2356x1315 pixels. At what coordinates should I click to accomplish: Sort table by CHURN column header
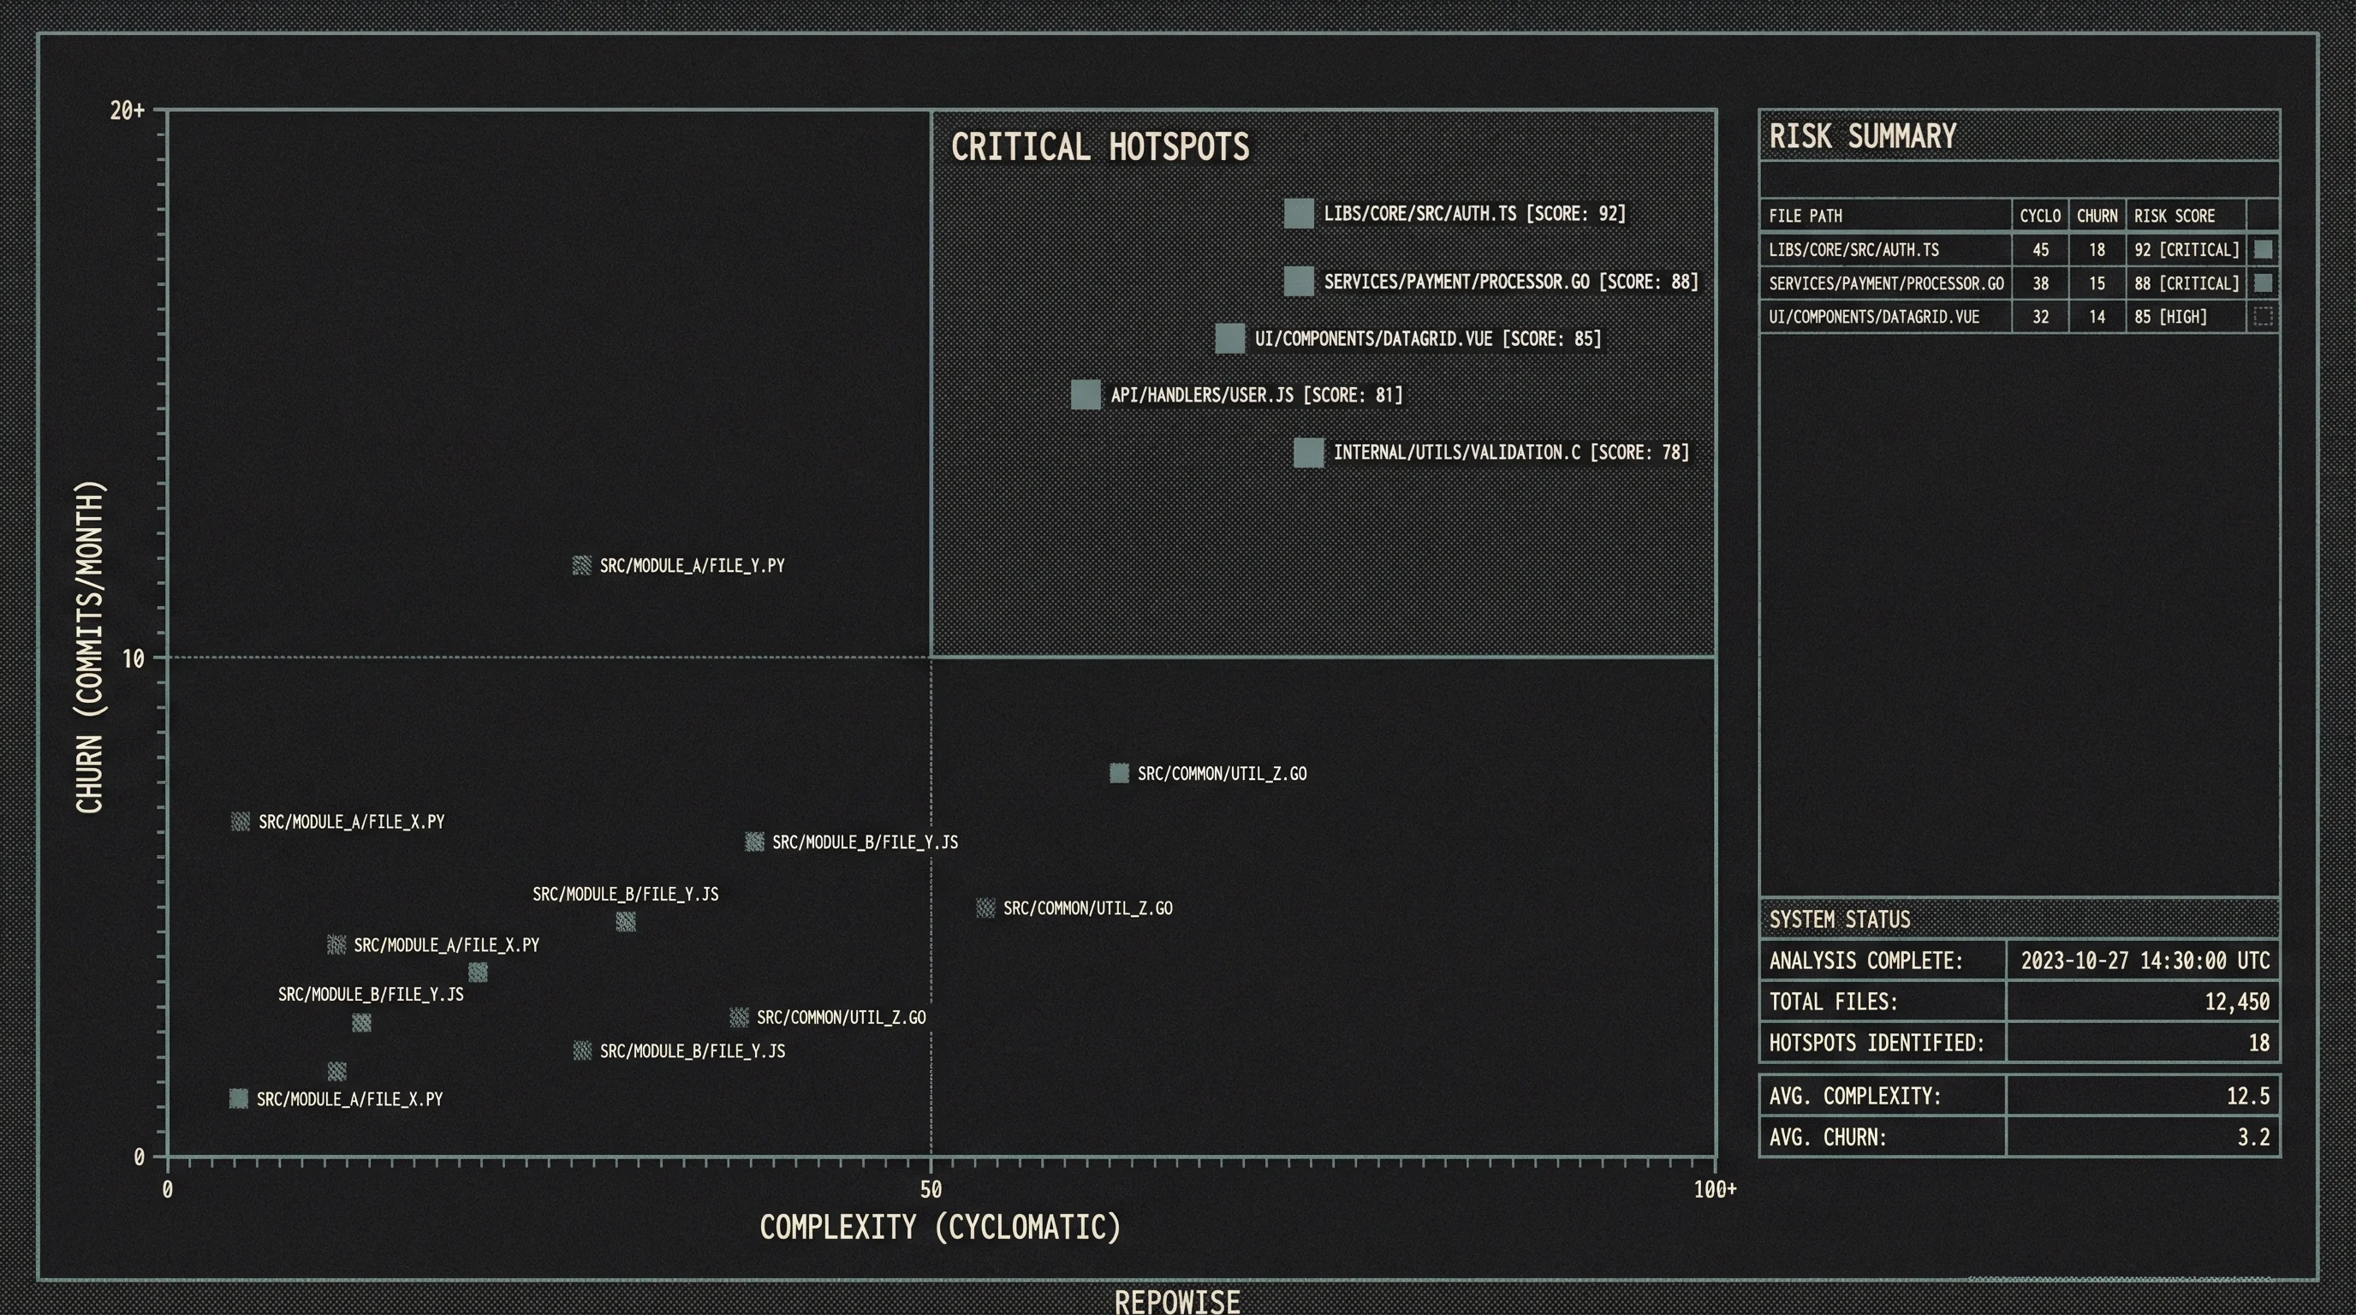[x=2097, y=216]
